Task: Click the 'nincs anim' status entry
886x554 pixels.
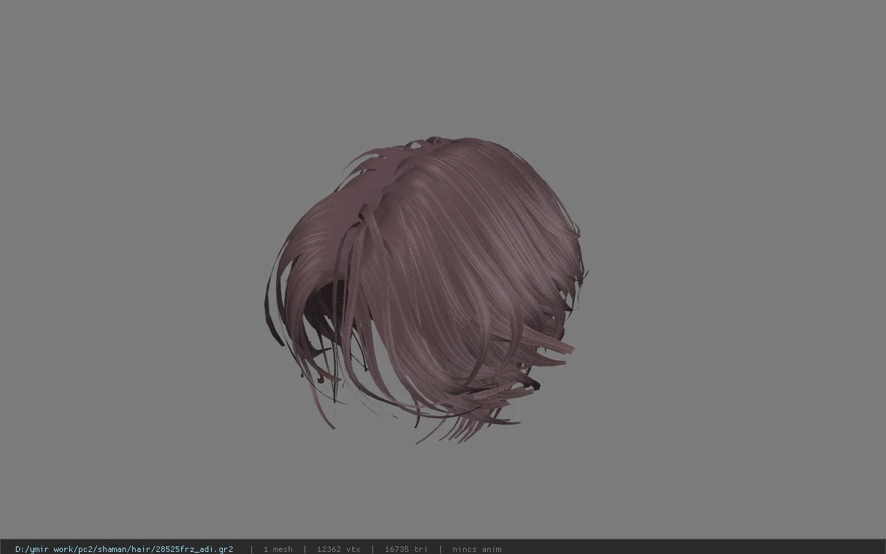Action: (477, 549)
